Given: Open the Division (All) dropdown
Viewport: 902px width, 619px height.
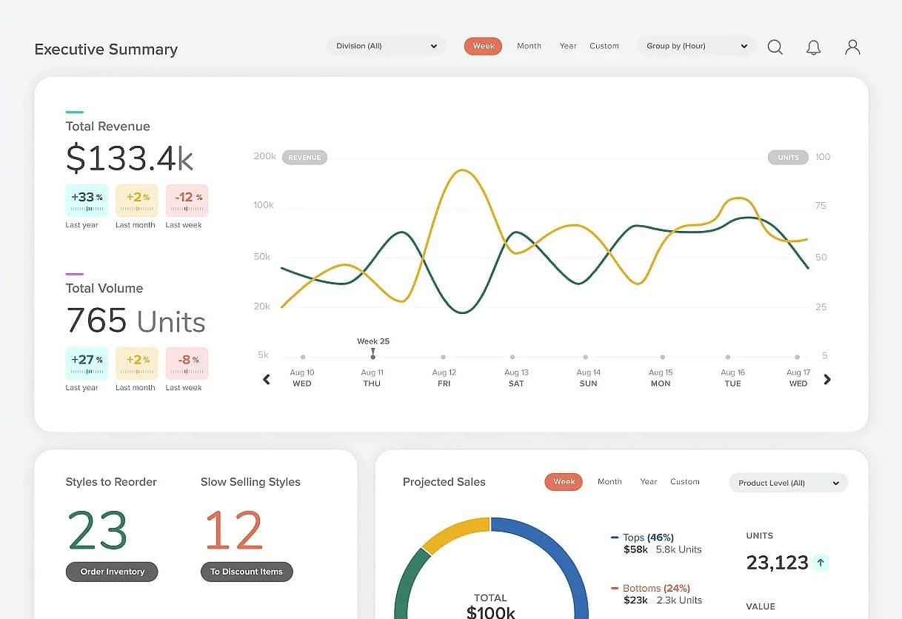Looking at the screenshot, I should point(387,46).
